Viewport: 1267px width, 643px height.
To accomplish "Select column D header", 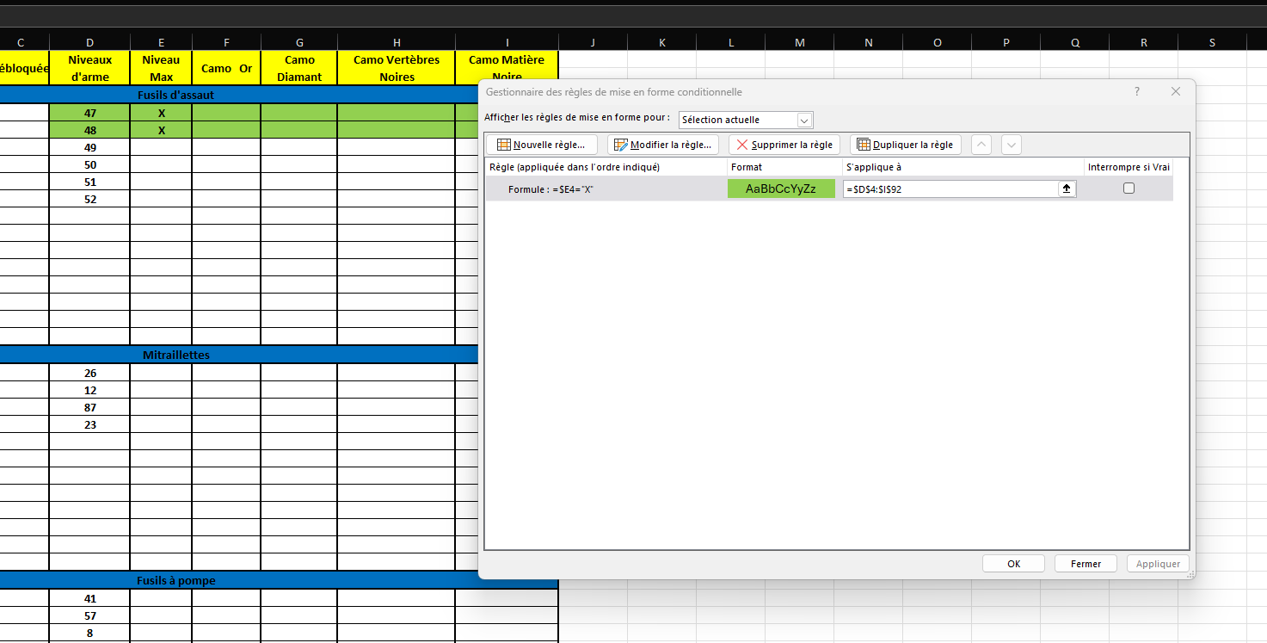I will [x=90, y=42].
